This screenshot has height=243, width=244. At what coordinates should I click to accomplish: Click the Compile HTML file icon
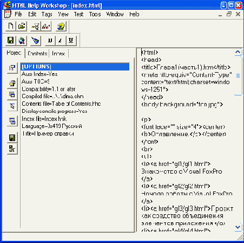35,27
